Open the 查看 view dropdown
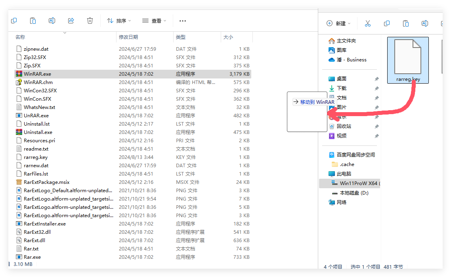 pyautogui.click(x=154, y=21)
